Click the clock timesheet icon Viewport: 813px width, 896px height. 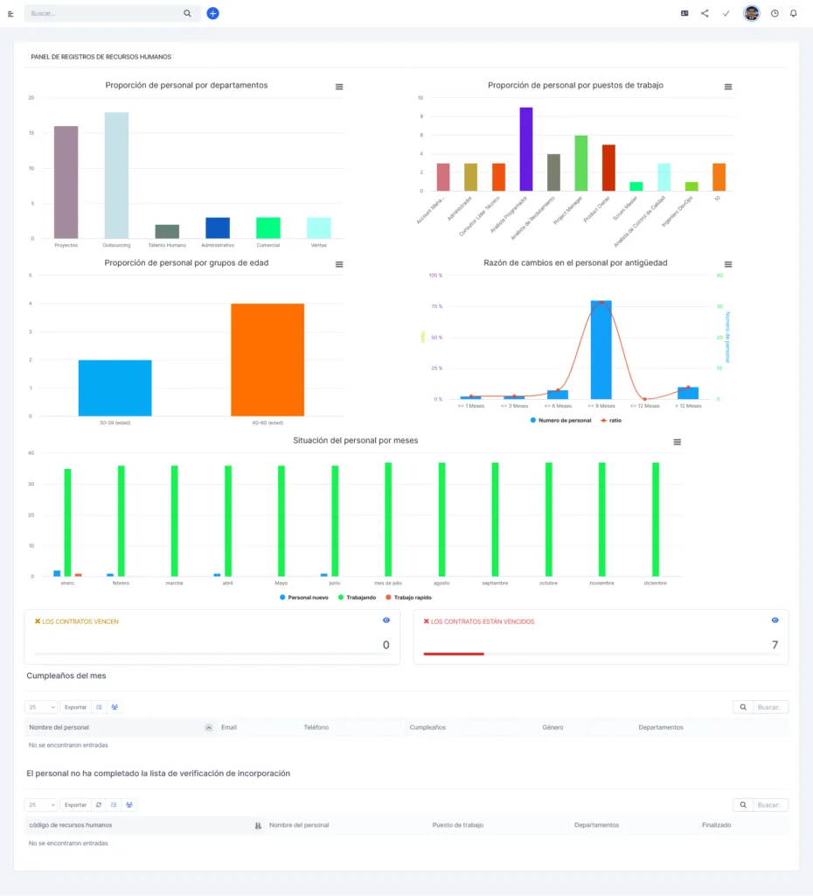pyautogui.click(x=775, y=13)
